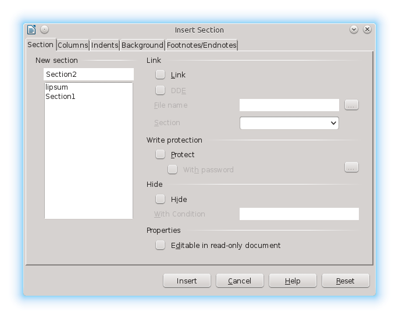Switch to the Background tab
The width and height of the screenshot is (399, 319).
click(142, 45)
